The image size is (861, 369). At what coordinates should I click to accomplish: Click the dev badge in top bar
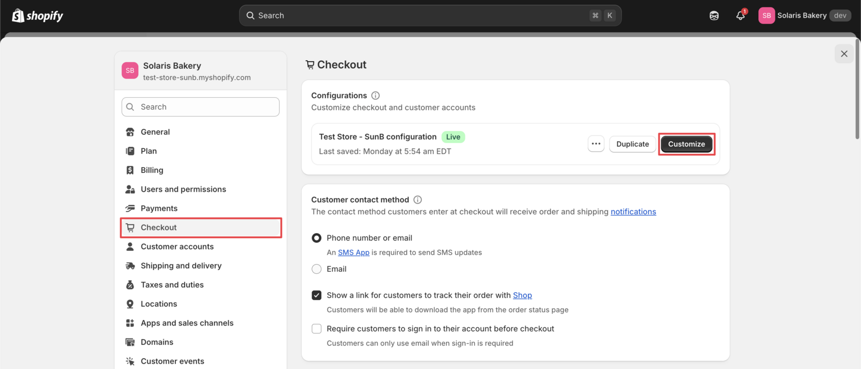840,16
